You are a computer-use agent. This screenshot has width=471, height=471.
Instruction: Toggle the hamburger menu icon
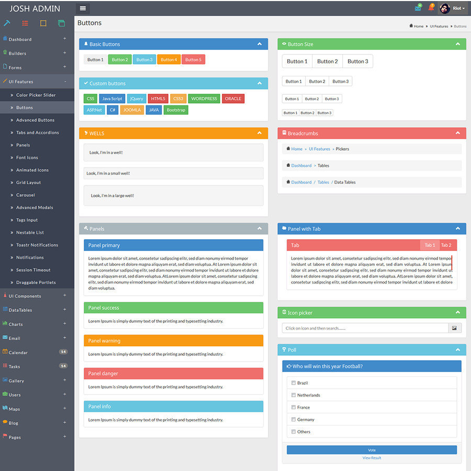tap(83, 8)
